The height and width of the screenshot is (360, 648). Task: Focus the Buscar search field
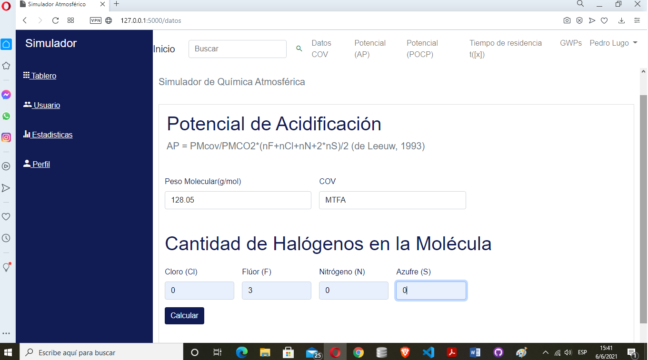point(238,49)
